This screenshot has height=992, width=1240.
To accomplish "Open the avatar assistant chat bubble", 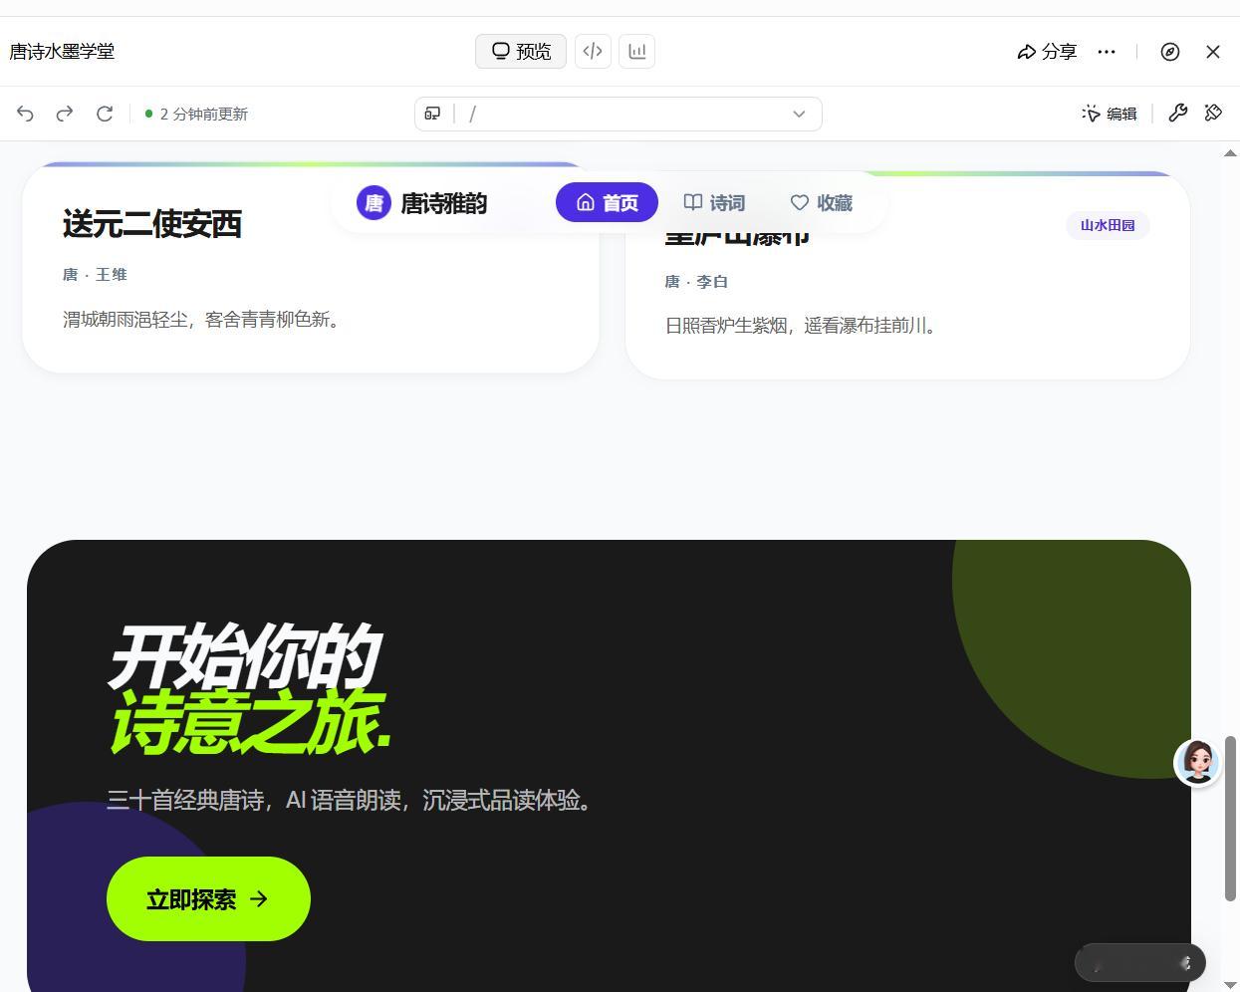I will coord(1197,763).
